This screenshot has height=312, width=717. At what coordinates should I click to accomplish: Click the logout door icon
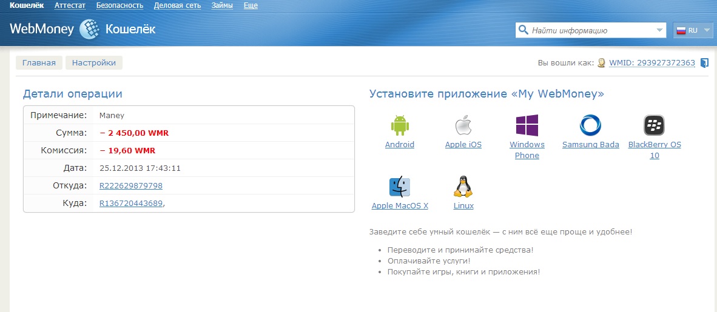click(x=705, y=62)
